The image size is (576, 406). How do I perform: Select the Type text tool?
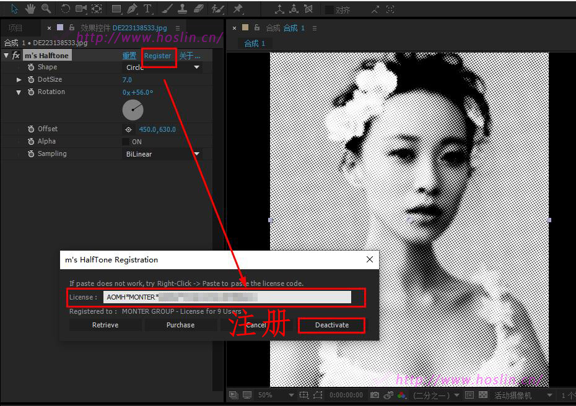147,9
